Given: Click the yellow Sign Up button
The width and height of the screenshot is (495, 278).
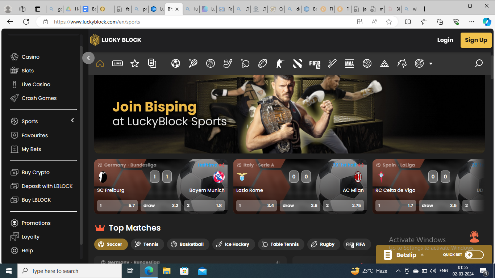Looking at the screenshot, I should point(476,40).
